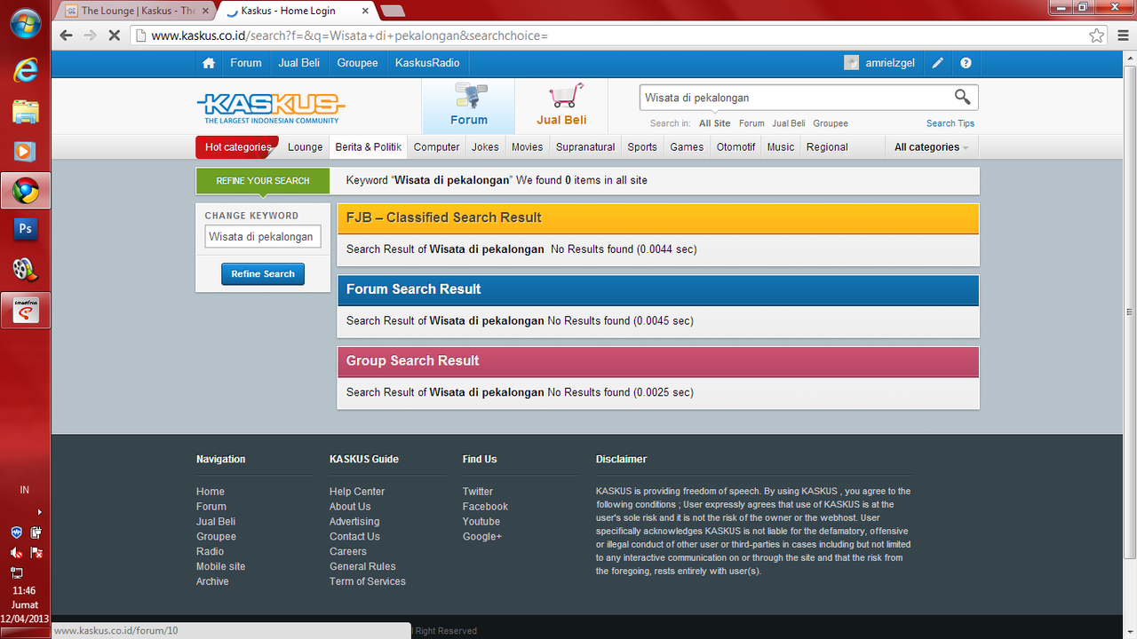Open Term of Services footer link
Screen dimensions: 1137x639
(x=368, y=581)
